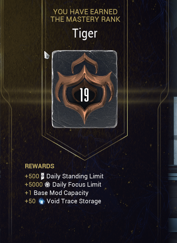Click Daily Focus Limit reward line
This screenshot has width=177, height=243.
coord(63,185)
